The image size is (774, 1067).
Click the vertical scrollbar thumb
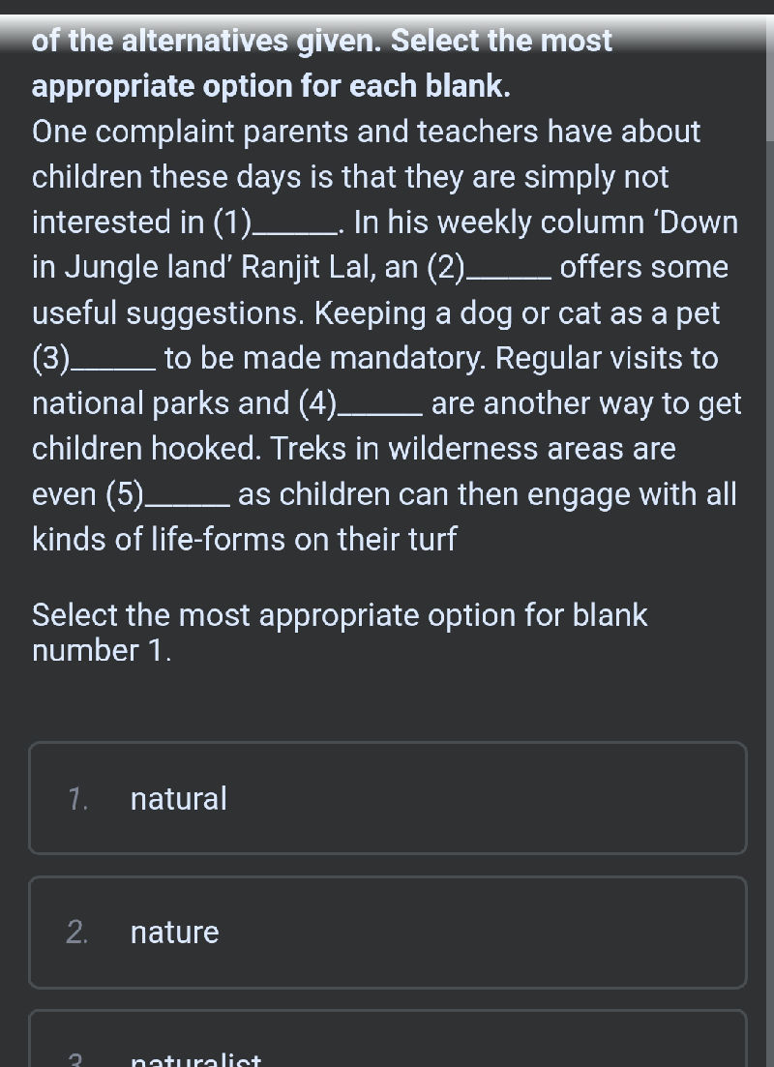[x=770, y=73]
